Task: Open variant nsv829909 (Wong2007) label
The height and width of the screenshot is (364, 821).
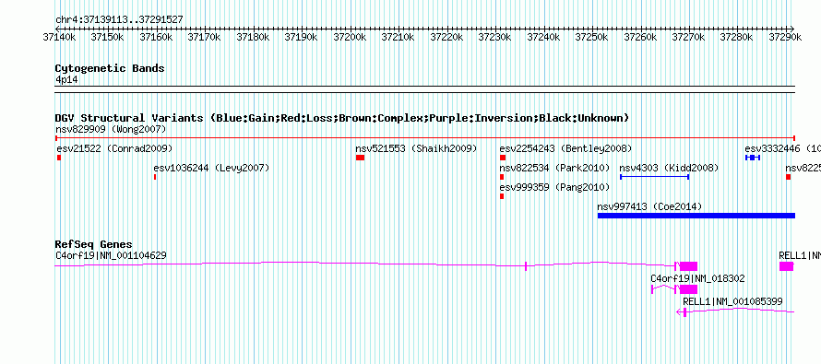Action: [111, 129]
